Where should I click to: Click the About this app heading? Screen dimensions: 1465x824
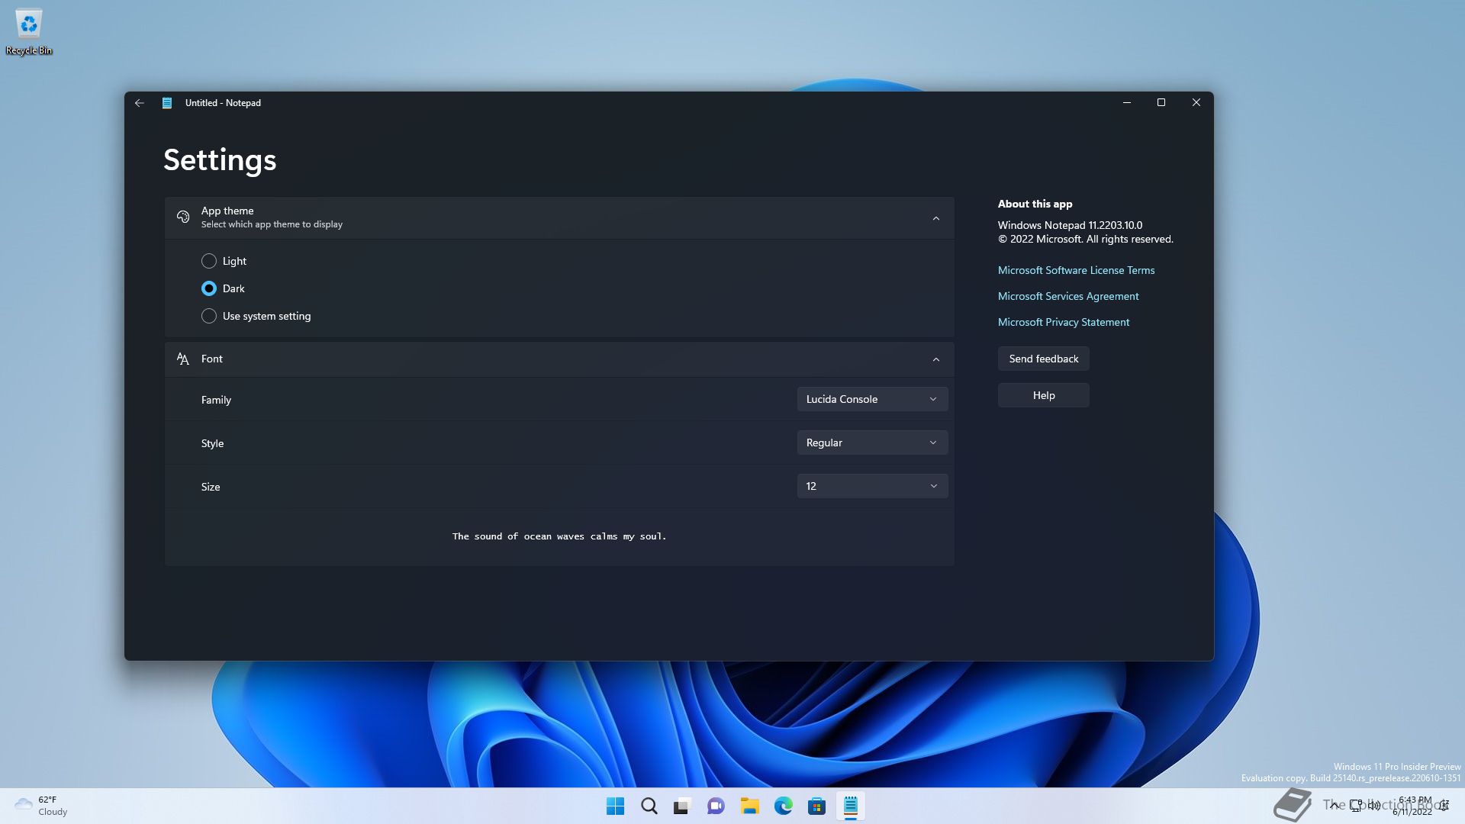pos(1035,204)
